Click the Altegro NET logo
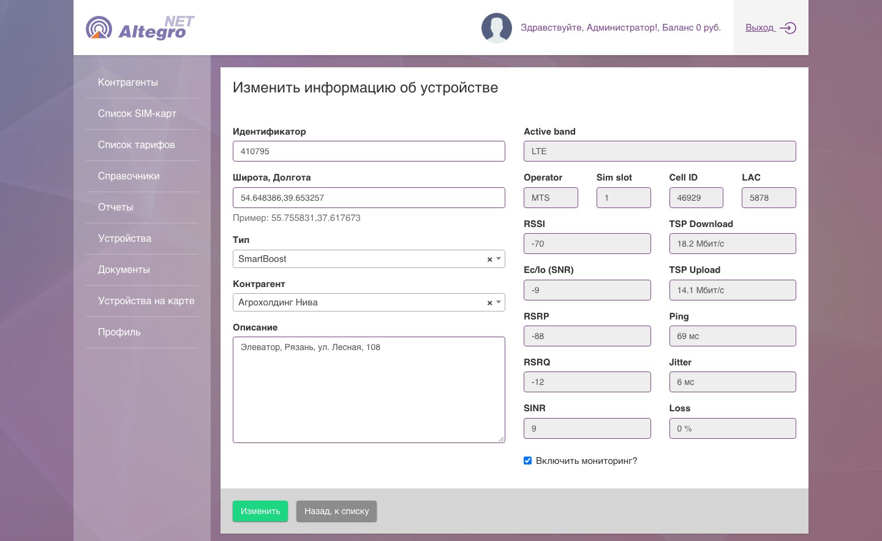 (x=140, y=28)
